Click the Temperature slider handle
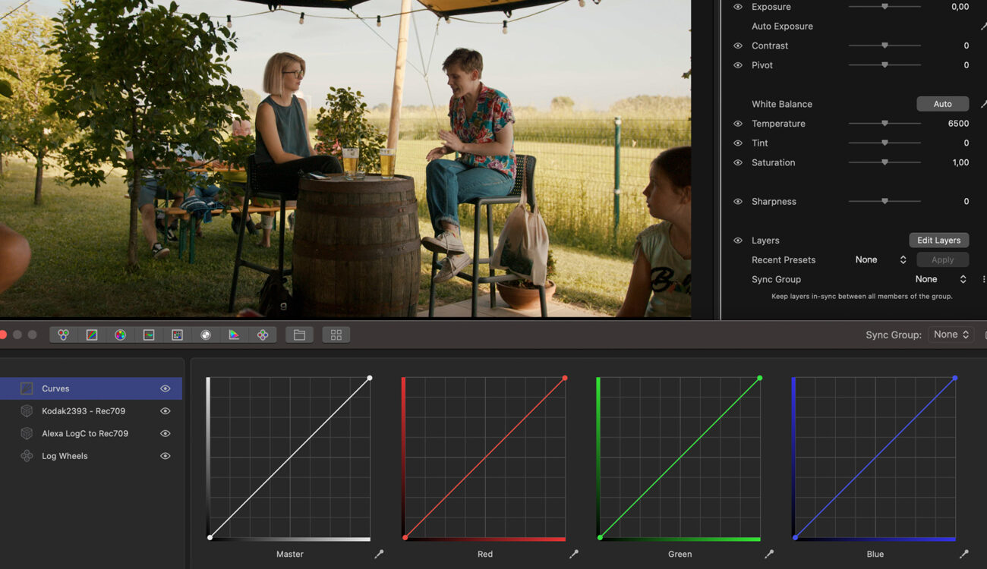The width and height of the screenshot is (987, 569). pyautogui.click(x=885, y=123)
